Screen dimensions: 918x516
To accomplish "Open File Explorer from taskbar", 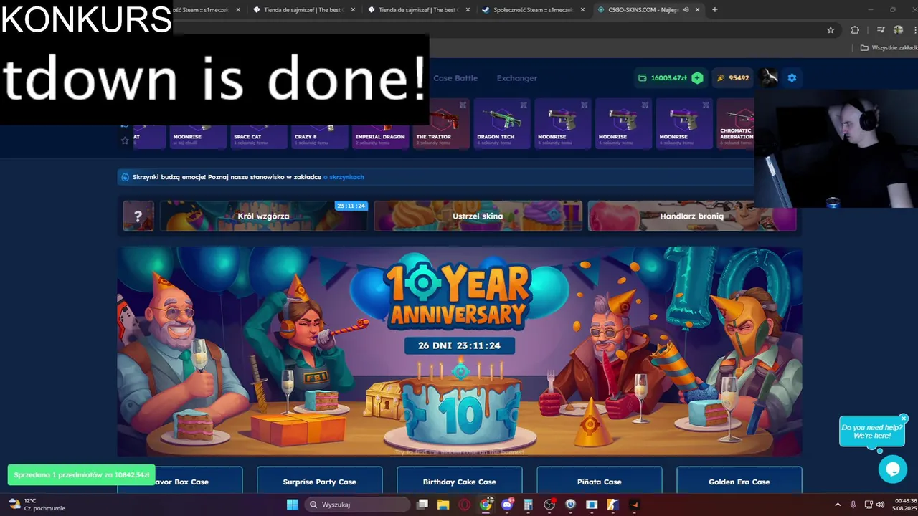I will coord(443,505).
